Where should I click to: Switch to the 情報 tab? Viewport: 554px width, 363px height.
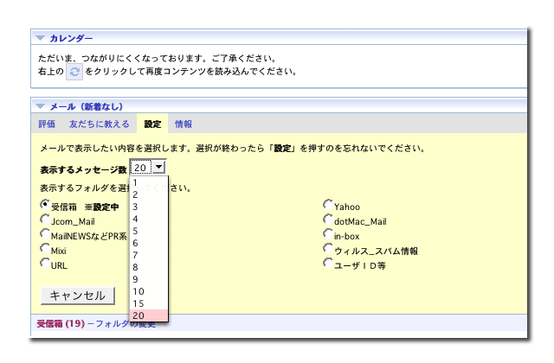point(184,124)
